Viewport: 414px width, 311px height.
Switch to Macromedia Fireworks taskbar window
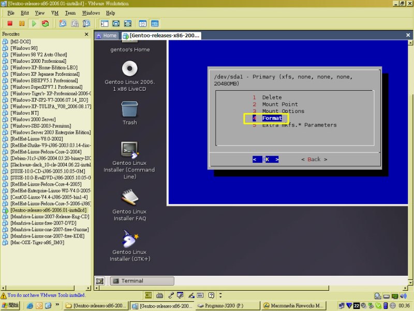pos(294,306)
